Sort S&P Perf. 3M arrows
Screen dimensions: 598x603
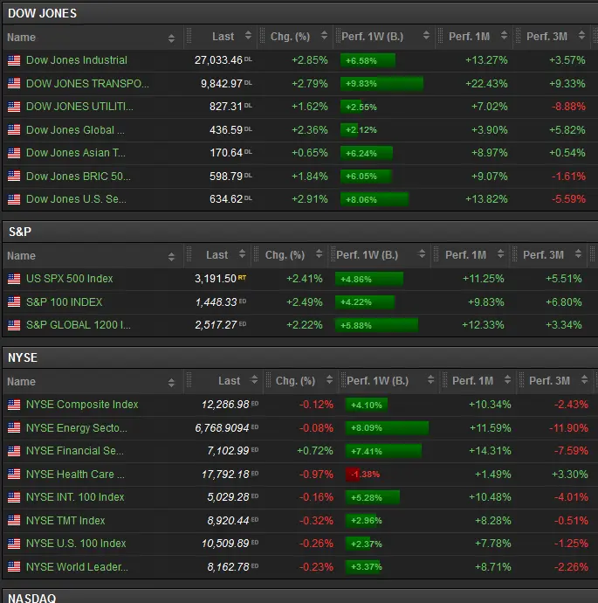(x=578, y=254)
